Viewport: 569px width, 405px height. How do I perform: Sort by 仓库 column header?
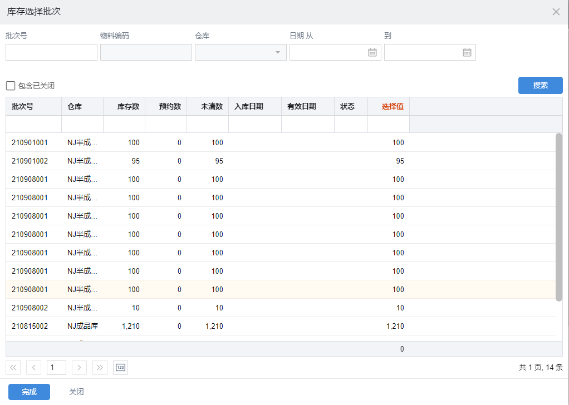82,107
